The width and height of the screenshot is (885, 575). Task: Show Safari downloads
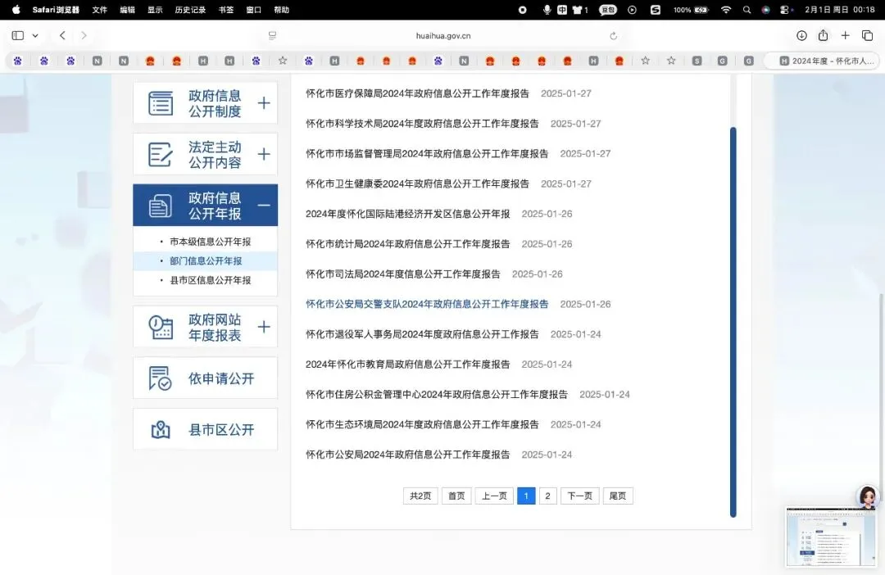(801, 35)
